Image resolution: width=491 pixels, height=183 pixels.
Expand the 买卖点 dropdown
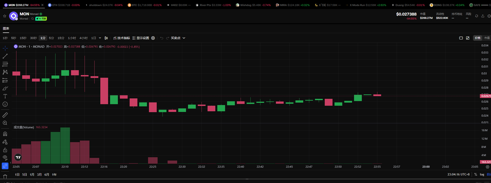(178, 38)
